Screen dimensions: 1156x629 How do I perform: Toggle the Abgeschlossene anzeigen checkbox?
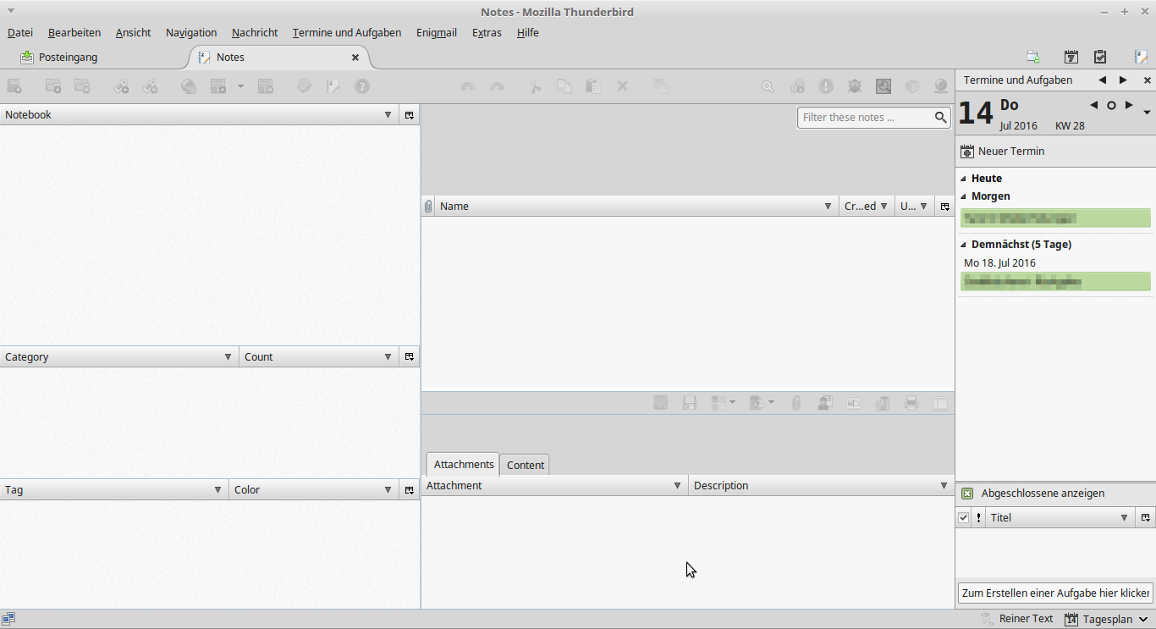[x=967, y=494]
